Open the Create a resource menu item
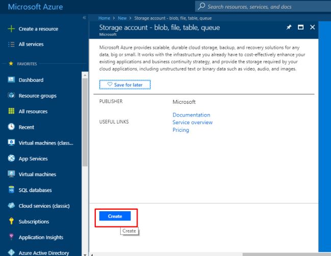The image size is (331, 256). pos(38,29)
